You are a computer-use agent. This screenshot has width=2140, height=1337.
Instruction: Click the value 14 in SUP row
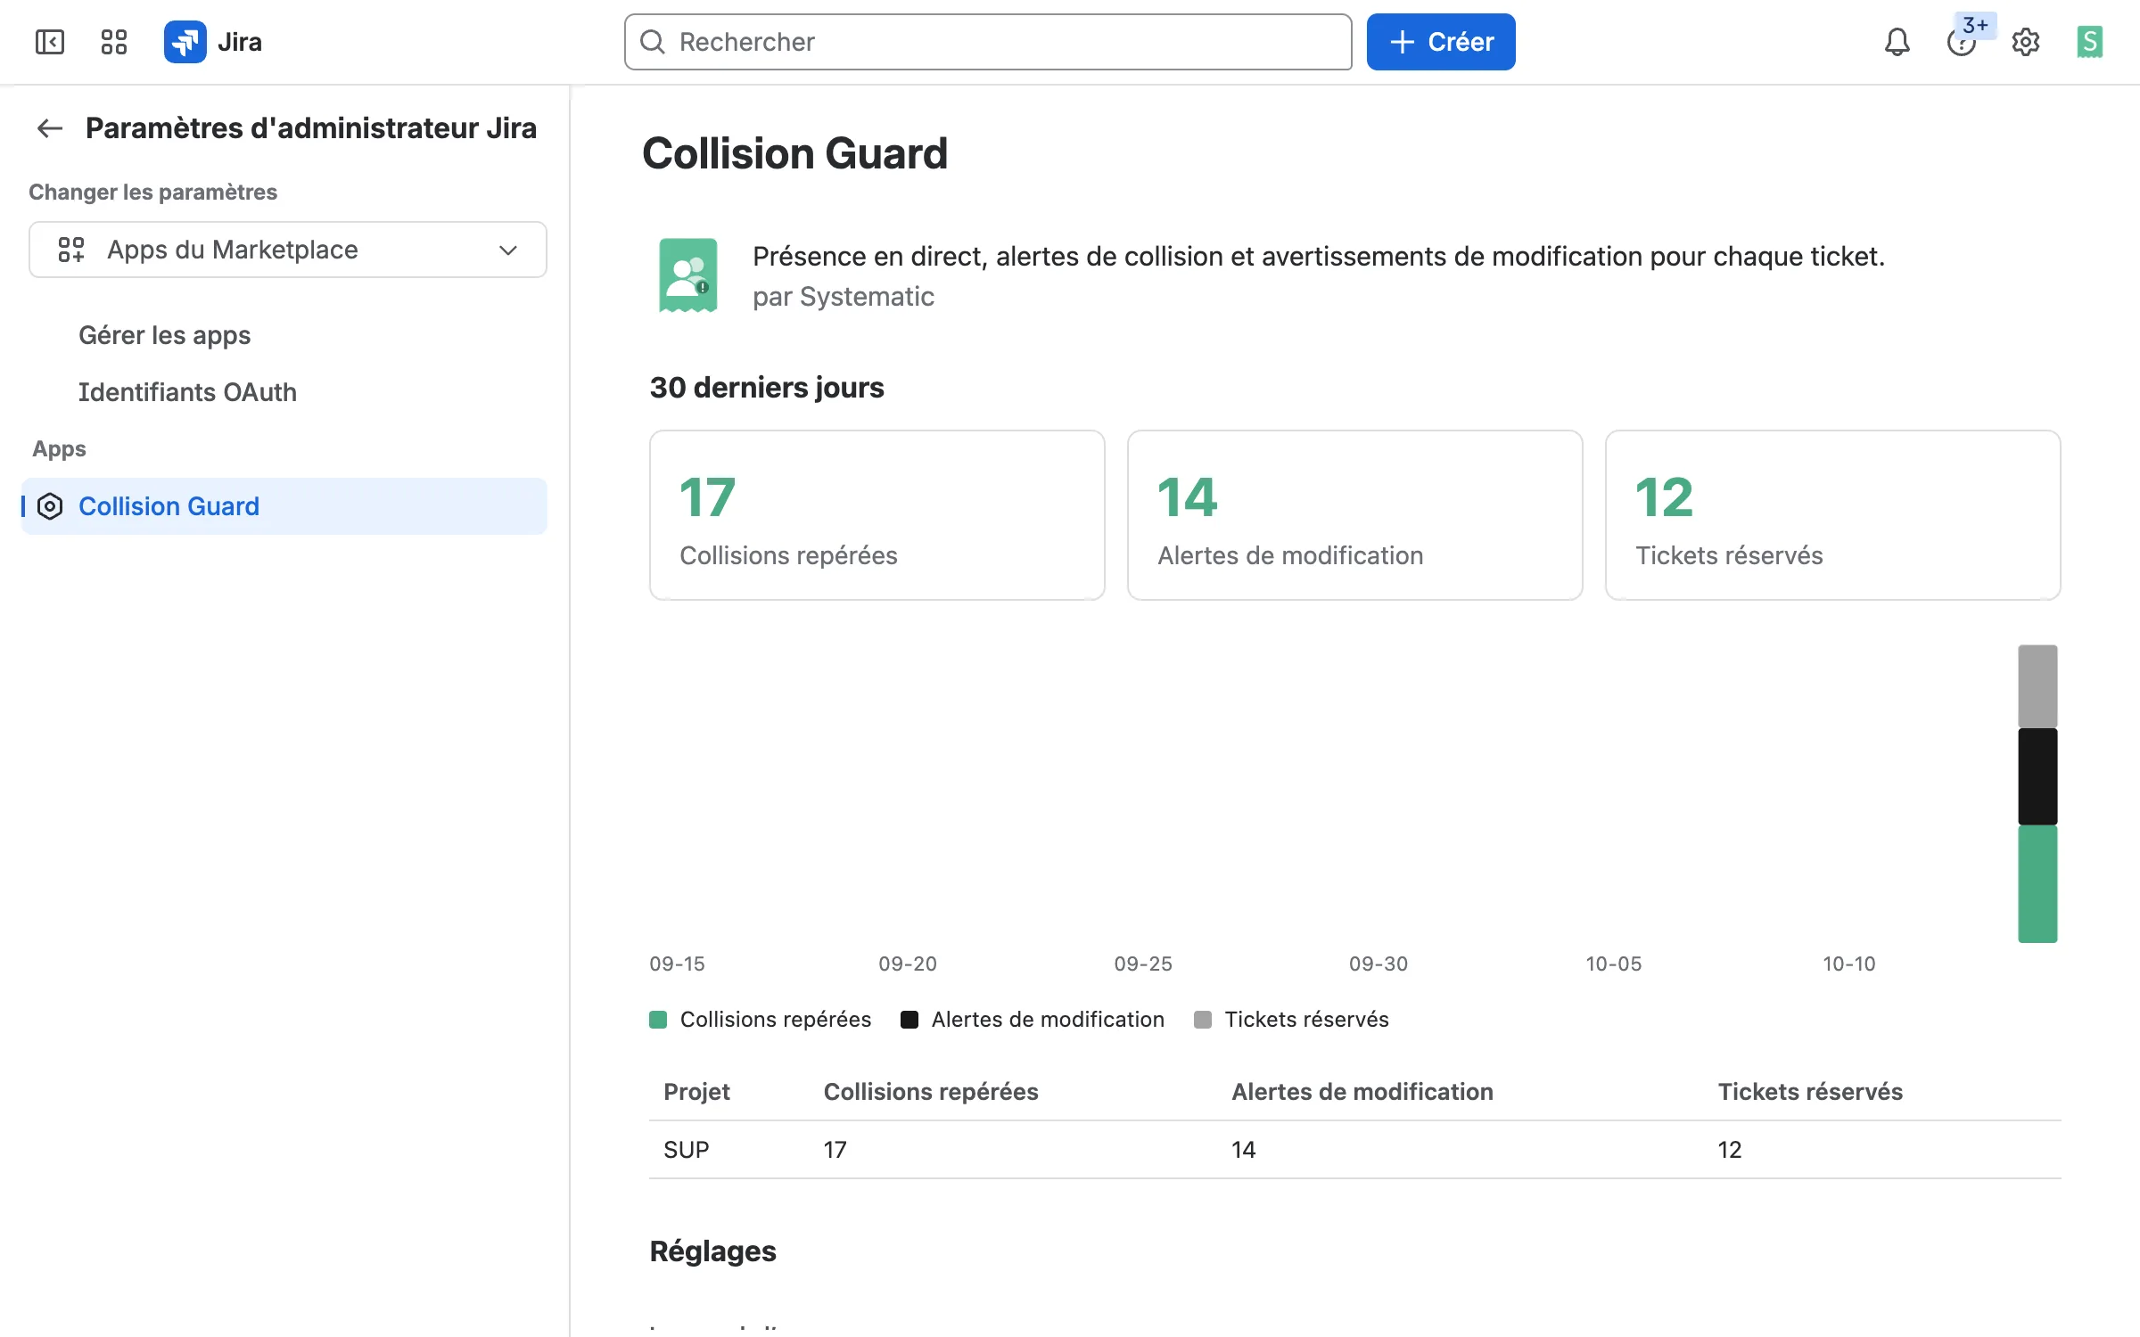(x=1244, y=1150)
